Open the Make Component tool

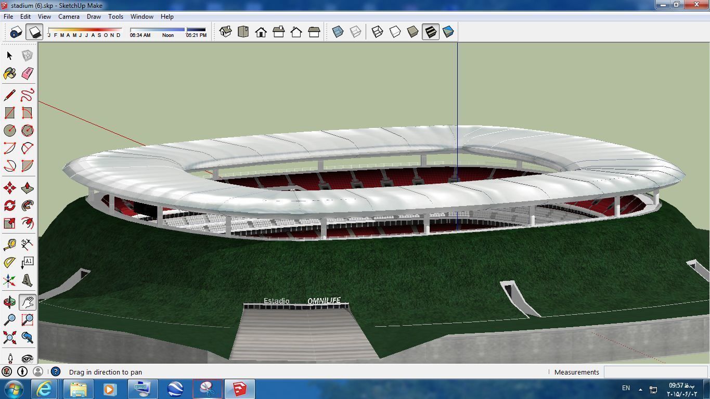(x=27, y=56)
